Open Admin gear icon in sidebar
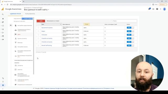Image resolution: width=168 pixels, height=94 pixels. (3, 85)
